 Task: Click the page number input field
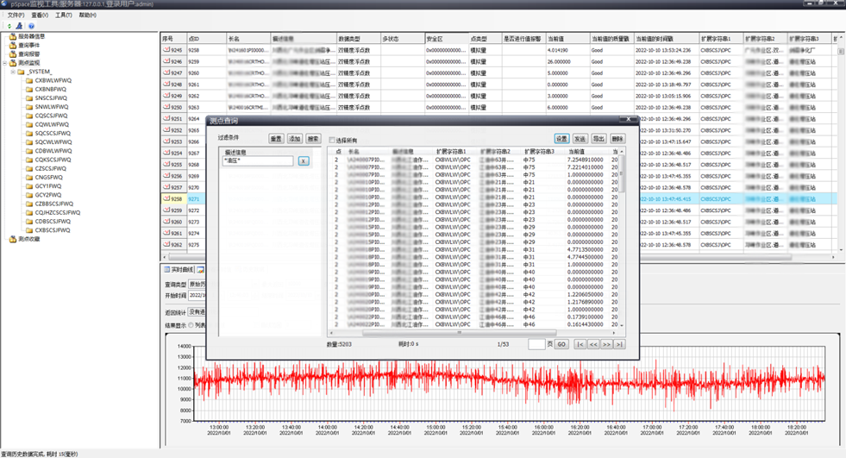click(x=536, y=344)
